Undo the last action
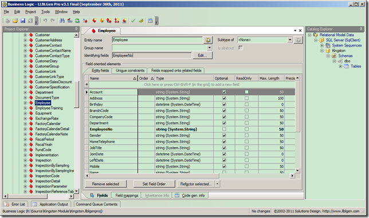 point(45,21)
